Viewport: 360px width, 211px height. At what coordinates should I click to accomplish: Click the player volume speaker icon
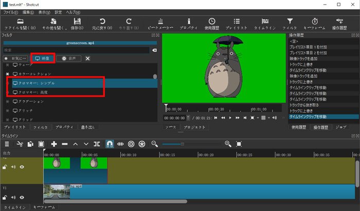pyautogui.click(x=274, y=118)
